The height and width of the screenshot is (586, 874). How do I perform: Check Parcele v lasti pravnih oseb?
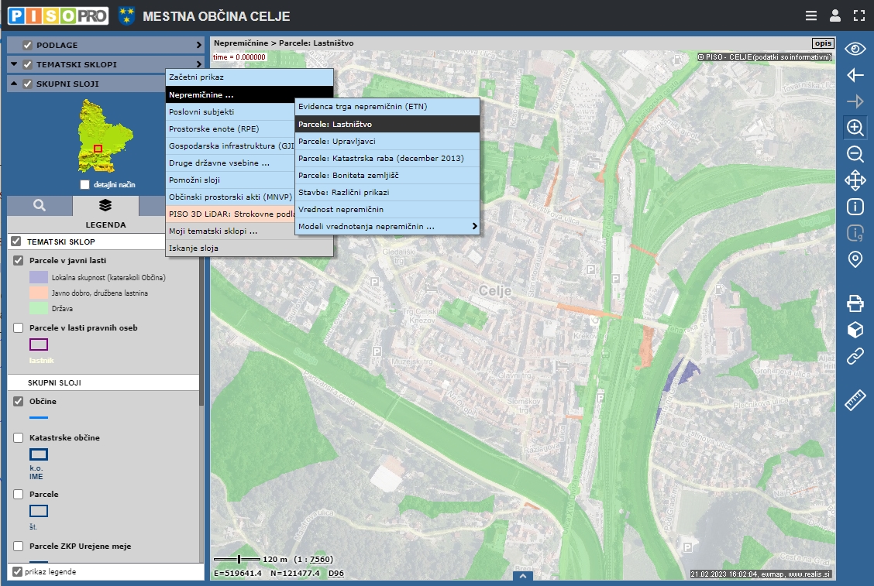(18, 328)
